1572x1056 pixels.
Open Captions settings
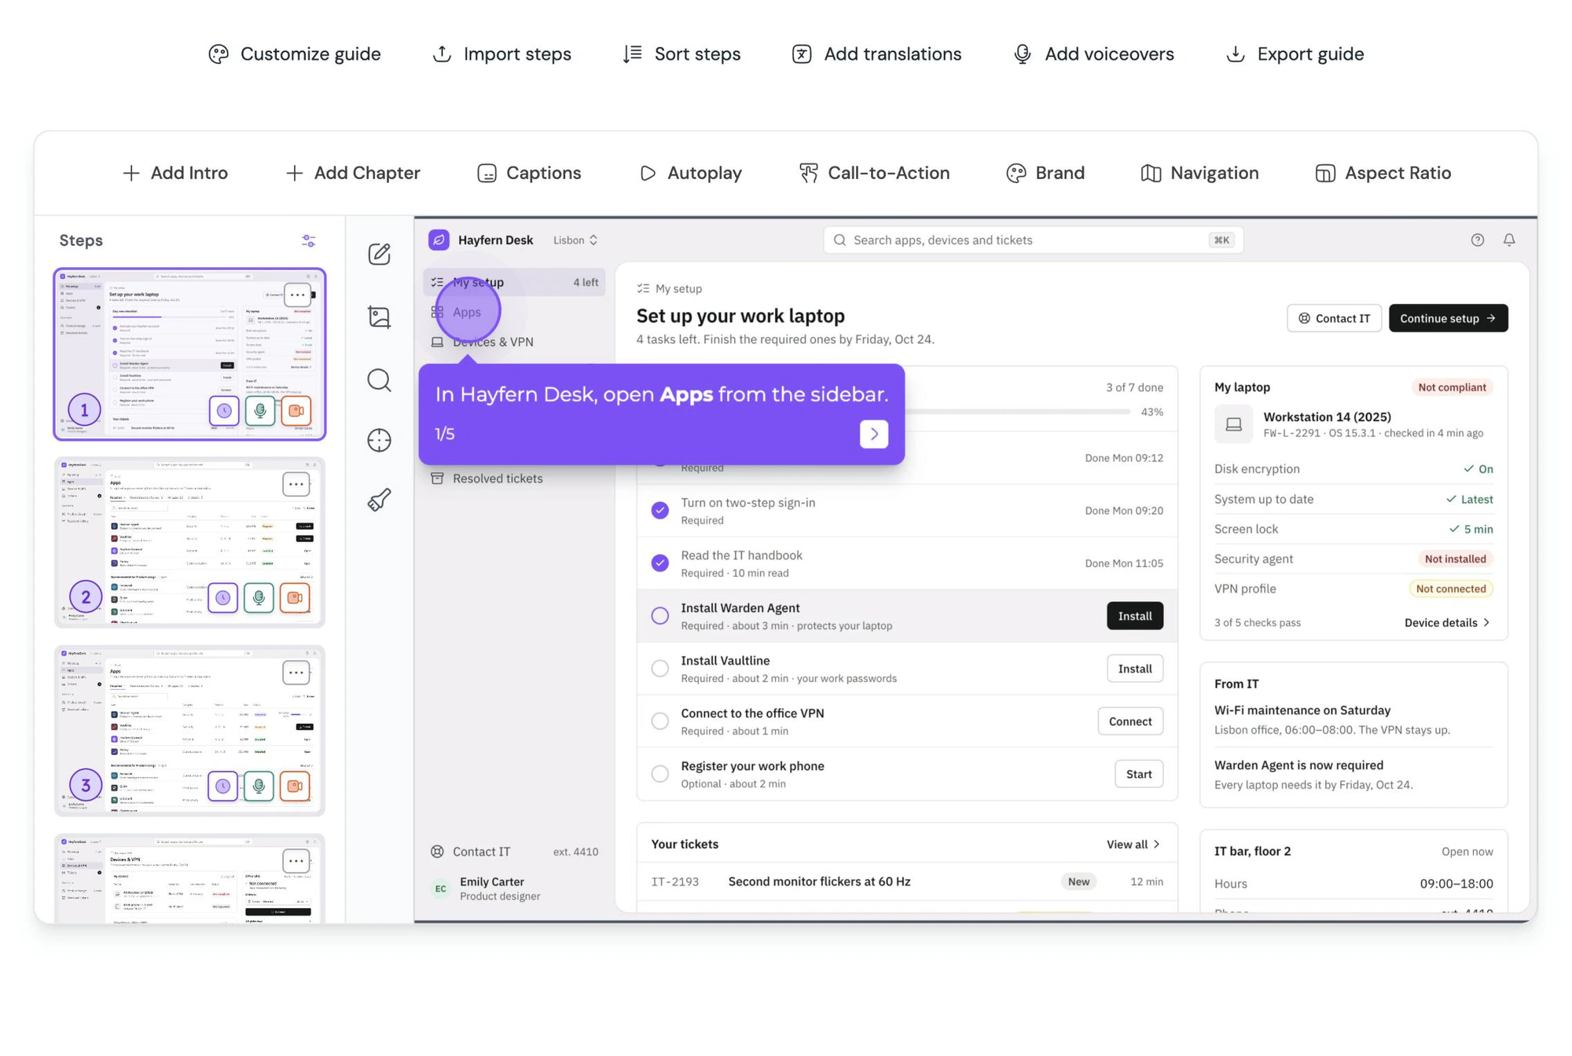[x=529, y=173]
